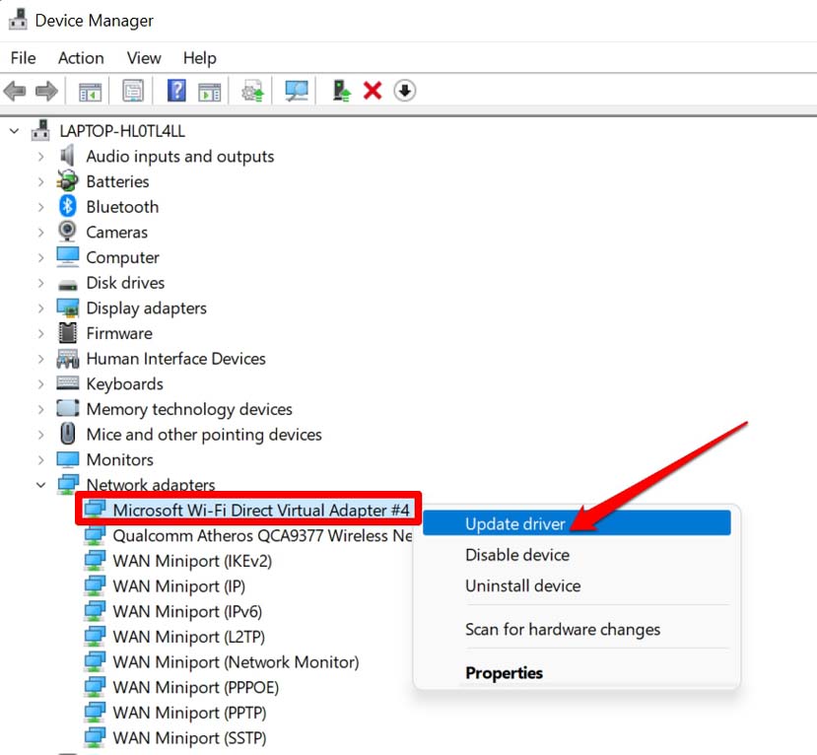Click Scan for hardware changes monitor icon
This screenshot has height=755, width=817.
click(x=297, y=92)
